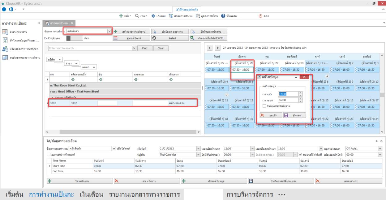Click the อัพโหลด ตารางกะ upload button
The height and width of the screenshot is (200, 386).
coord(170,31)
